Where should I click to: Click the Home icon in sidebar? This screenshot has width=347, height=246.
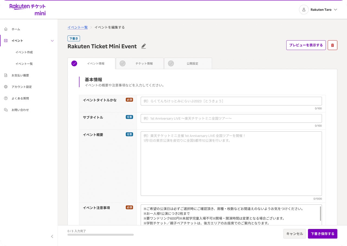click(6, 29)
